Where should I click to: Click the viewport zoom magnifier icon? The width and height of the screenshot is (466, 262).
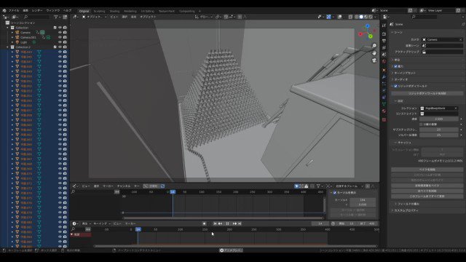[374, 46]
